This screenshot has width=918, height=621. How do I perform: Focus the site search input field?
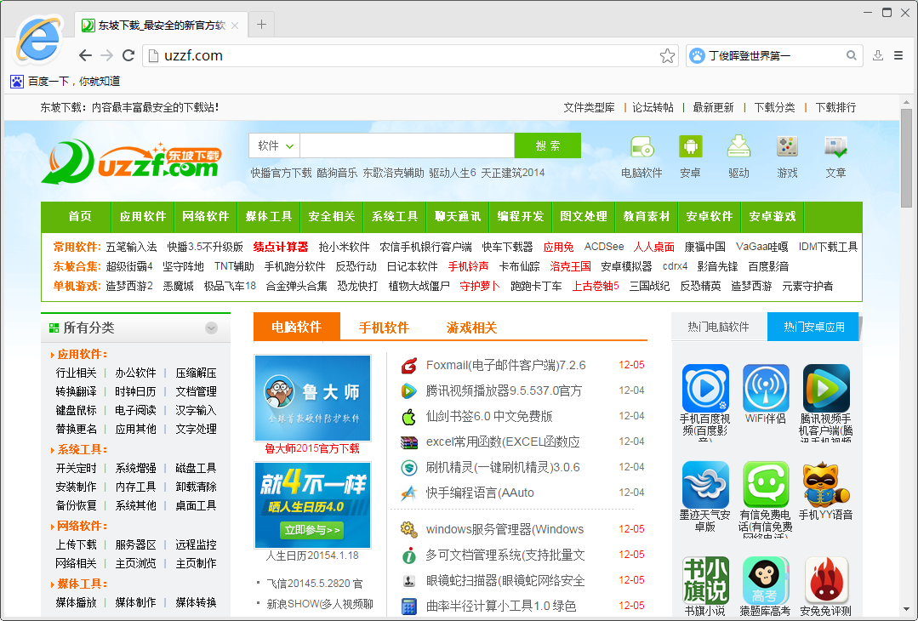(x=407, y=145)
